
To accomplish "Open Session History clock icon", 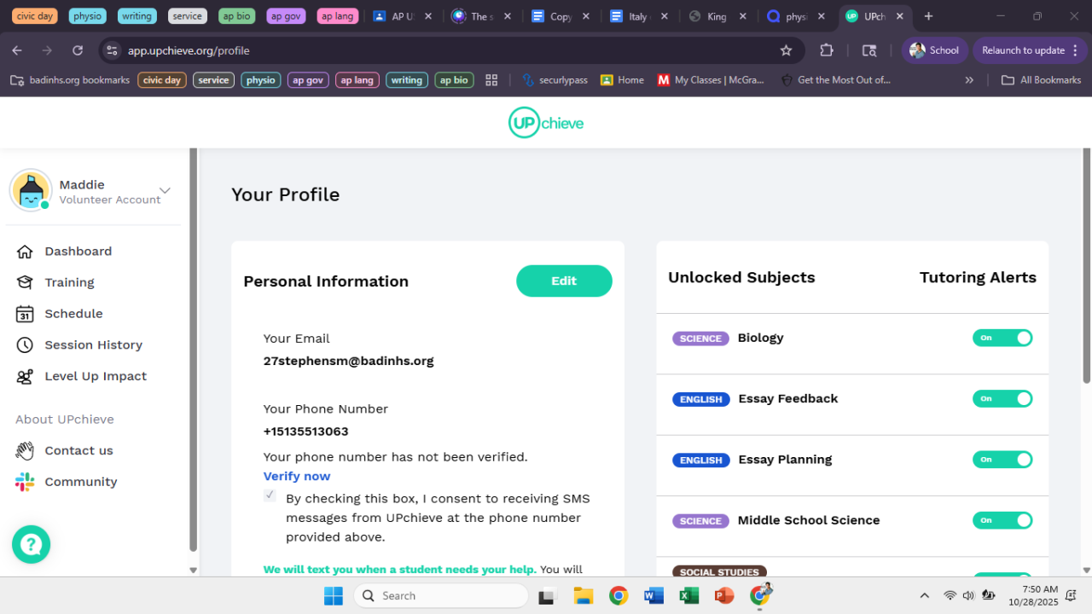I will point(25,345).
